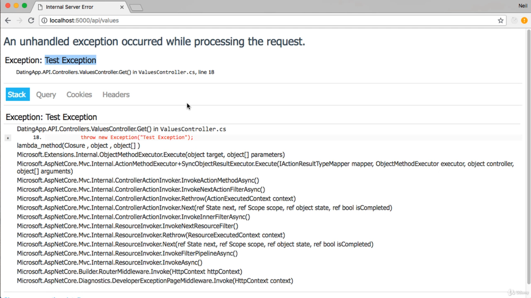Open the Neil profile button
531x298 pixels.
[x=523, y=6]
